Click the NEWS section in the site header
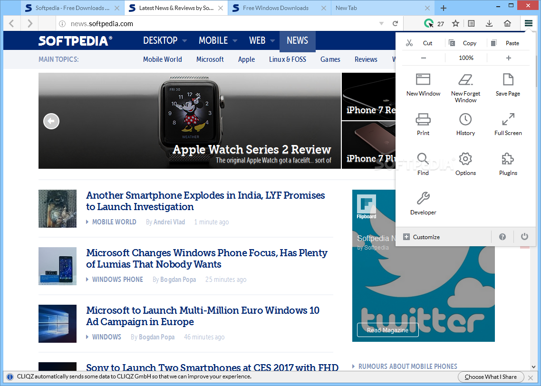Viewport: 541px width, 386px height. (298, 41)
